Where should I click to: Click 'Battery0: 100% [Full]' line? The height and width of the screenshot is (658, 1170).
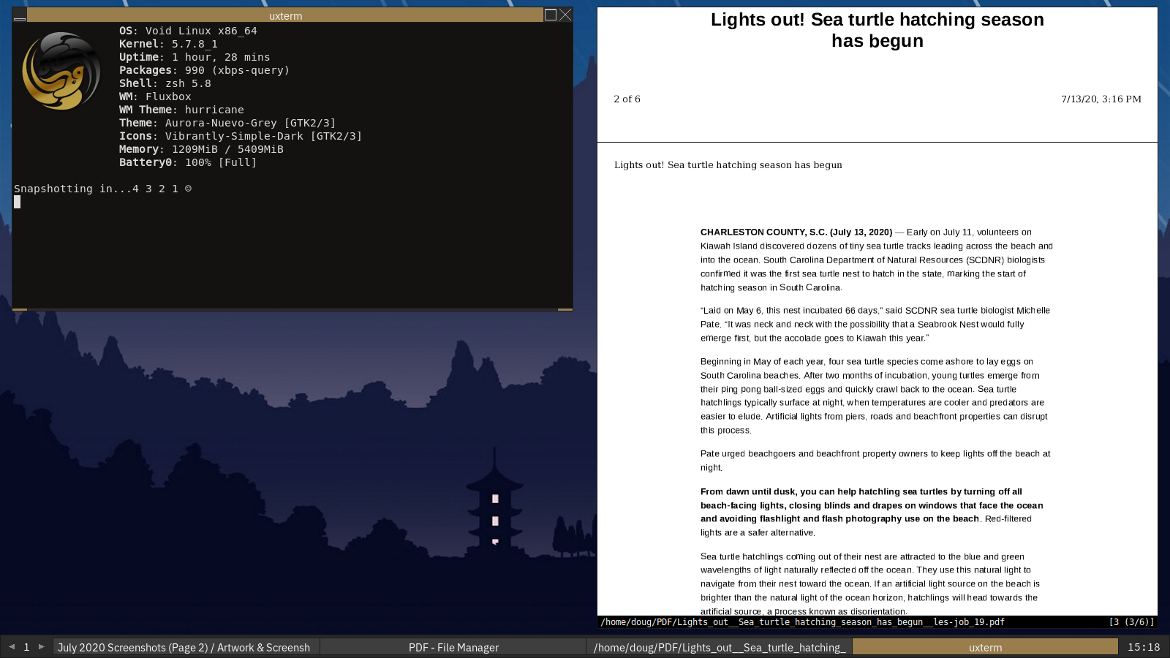click(x=188, y=162)
